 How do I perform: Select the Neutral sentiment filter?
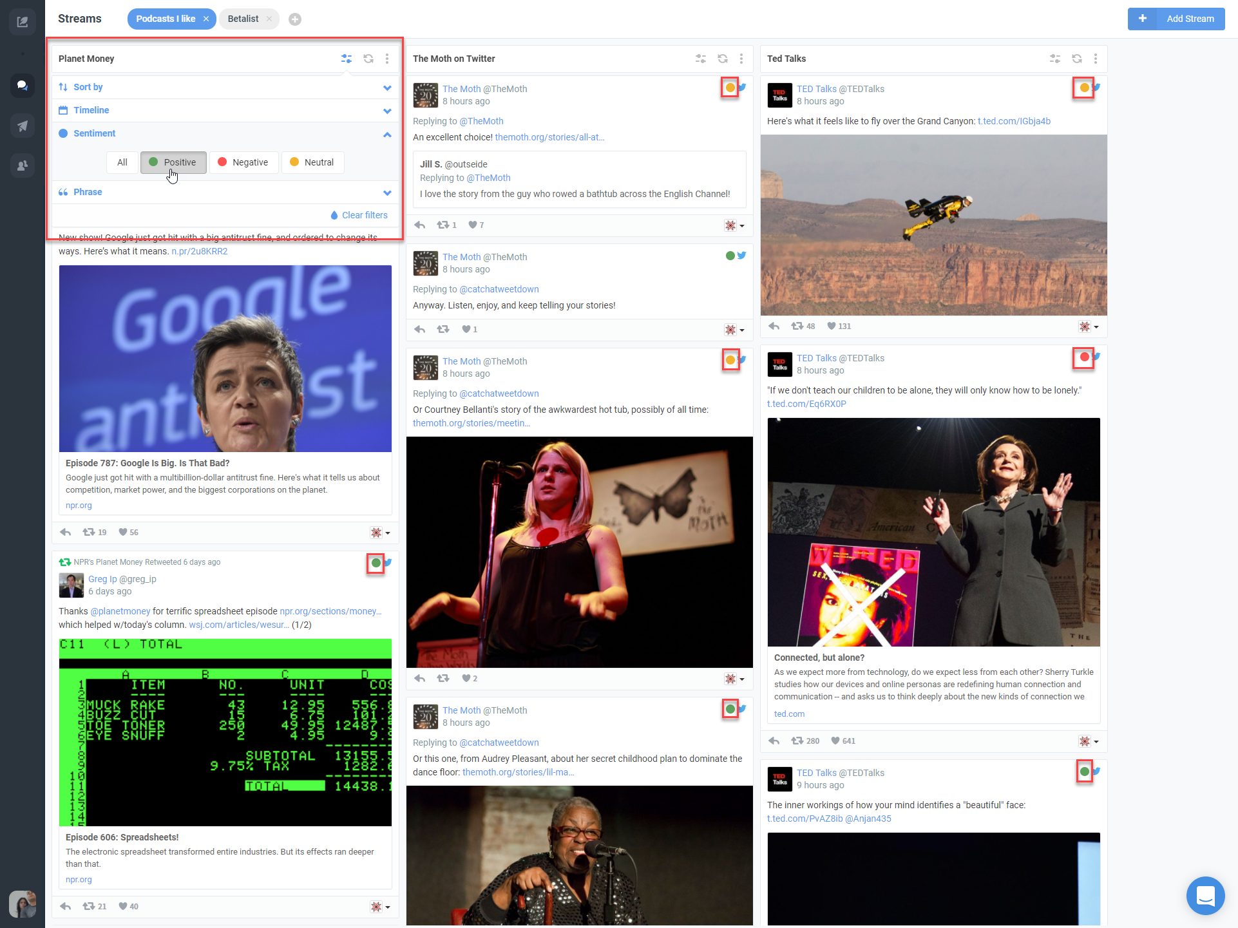click(x=312, y=162)
